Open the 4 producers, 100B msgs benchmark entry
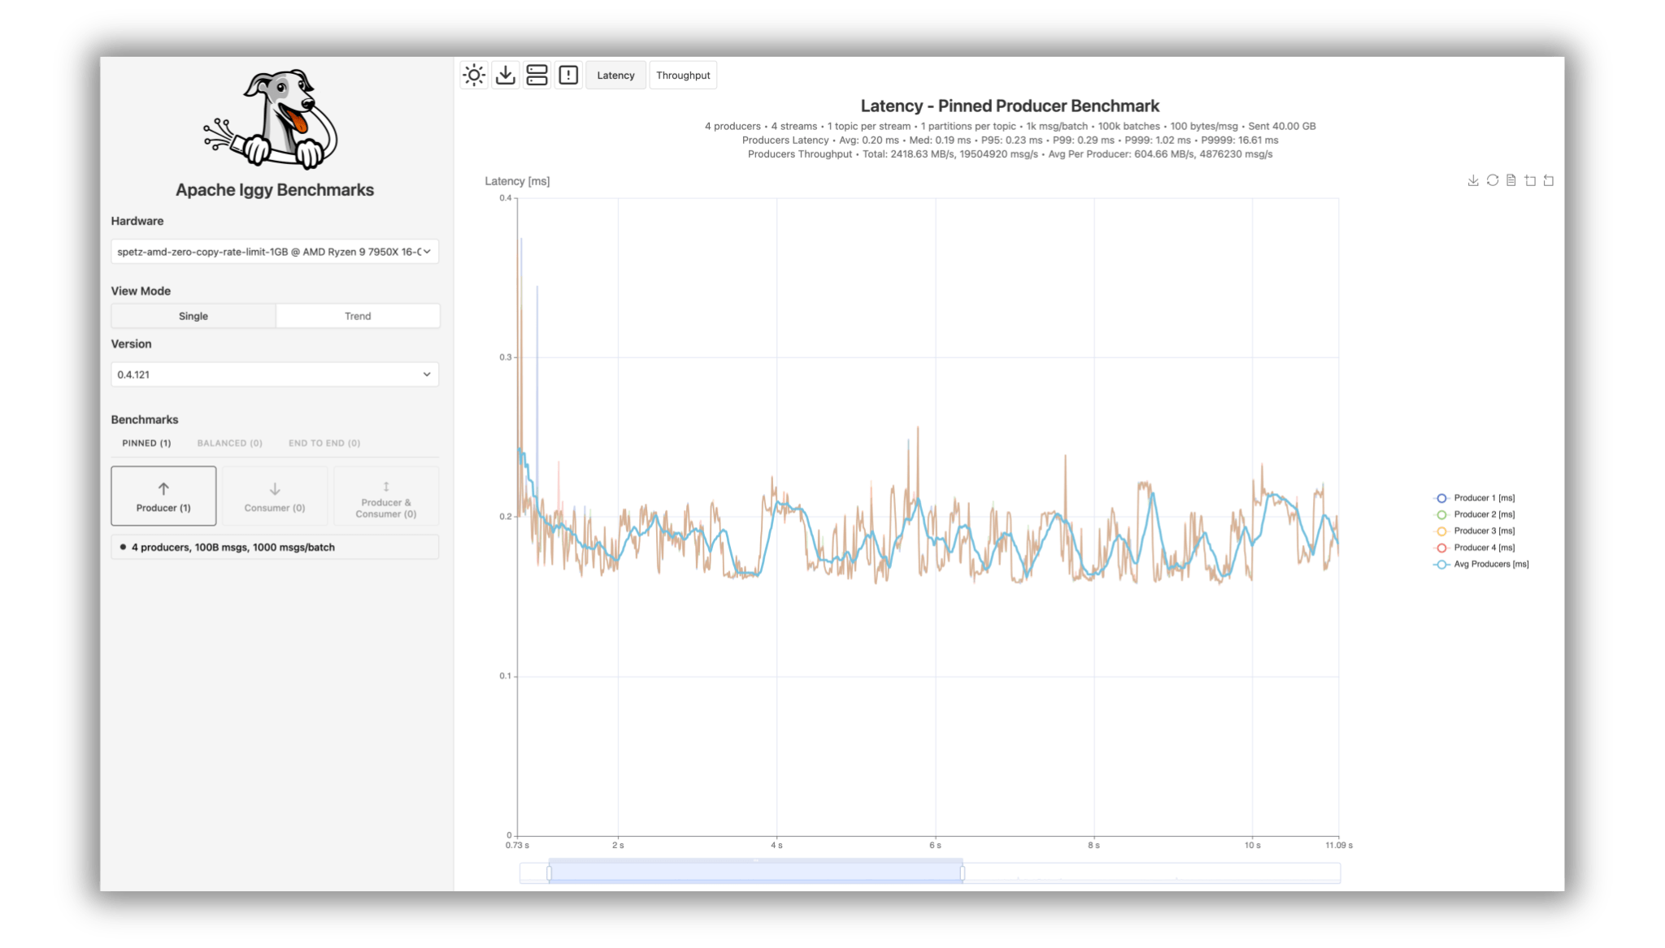 (x=275, y=548)
